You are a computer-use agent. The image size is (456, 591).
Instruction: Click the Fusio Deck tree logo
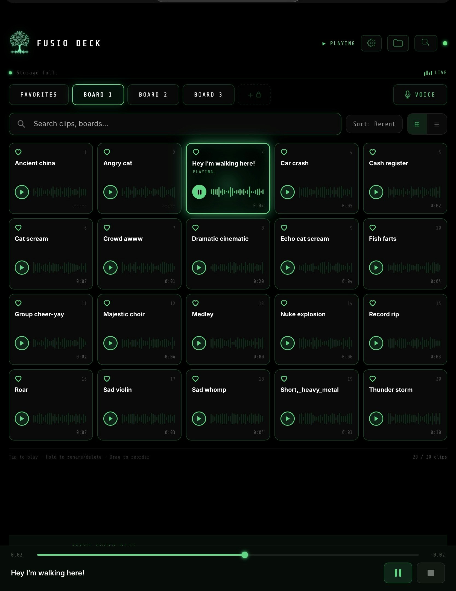coord(19,42)
